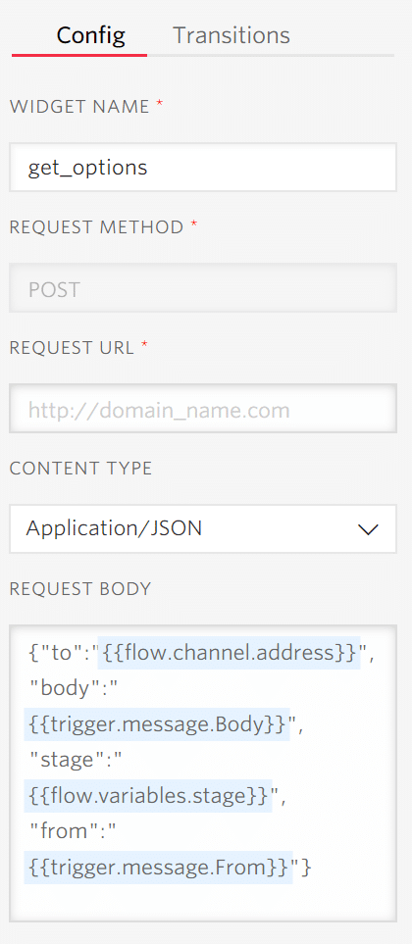The image size is (412, 944).
Task: Open the Content Type dropdown
Action: [x=203, y=528]
